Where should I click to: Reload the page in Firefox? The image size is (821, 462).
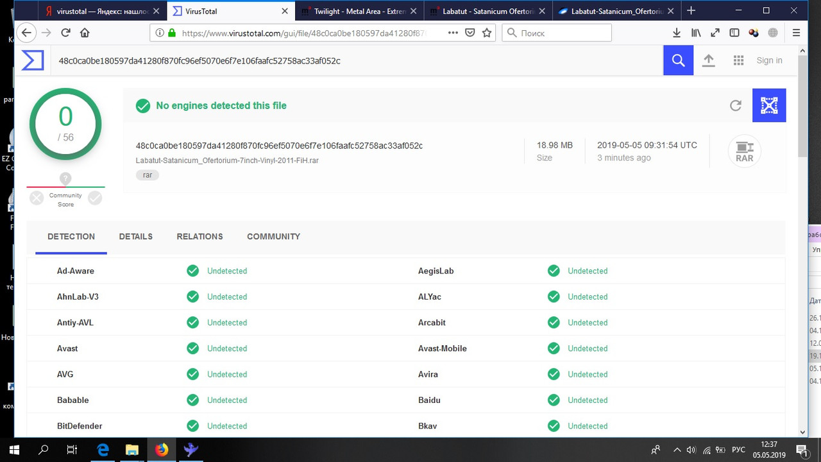[65, 33]
